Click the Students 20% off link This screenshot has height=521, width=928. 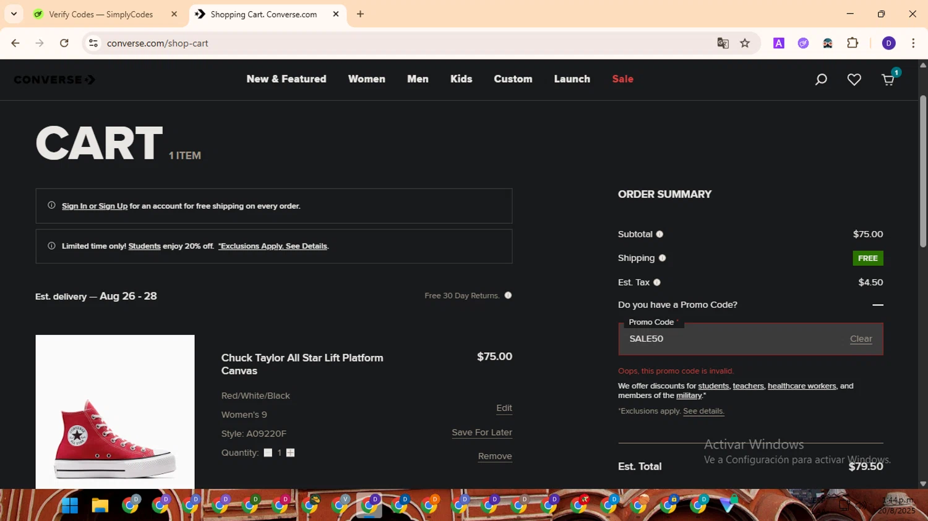(x=144, y=247)
